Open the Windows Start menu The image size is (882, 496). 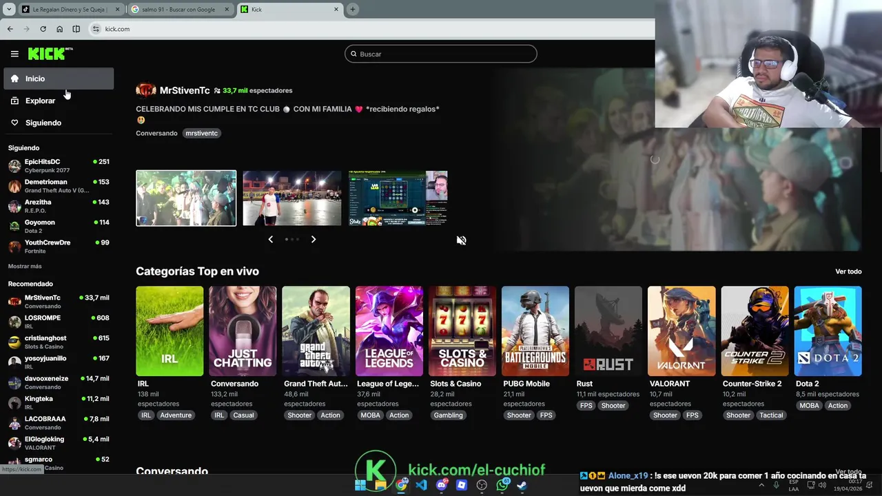coord(360,485)
